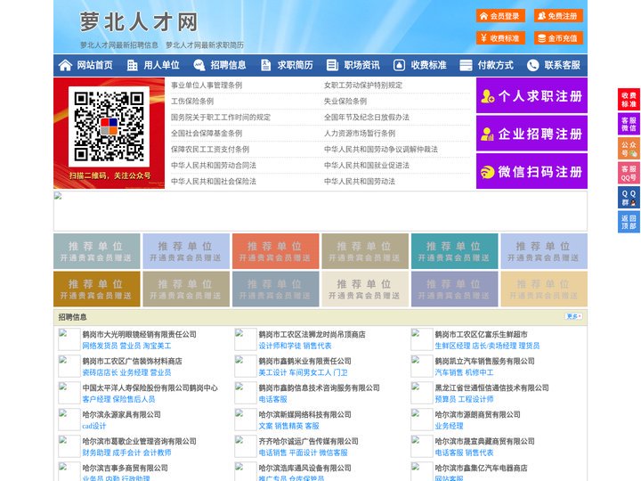Open the 求职简历 menu item
The height and width of the screenshot is (481, 641).
[296, 65]
